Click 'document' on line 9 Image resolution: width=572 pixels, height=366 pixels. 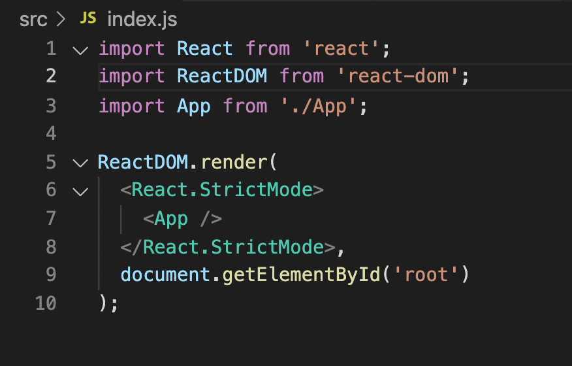tap(165, 274)
